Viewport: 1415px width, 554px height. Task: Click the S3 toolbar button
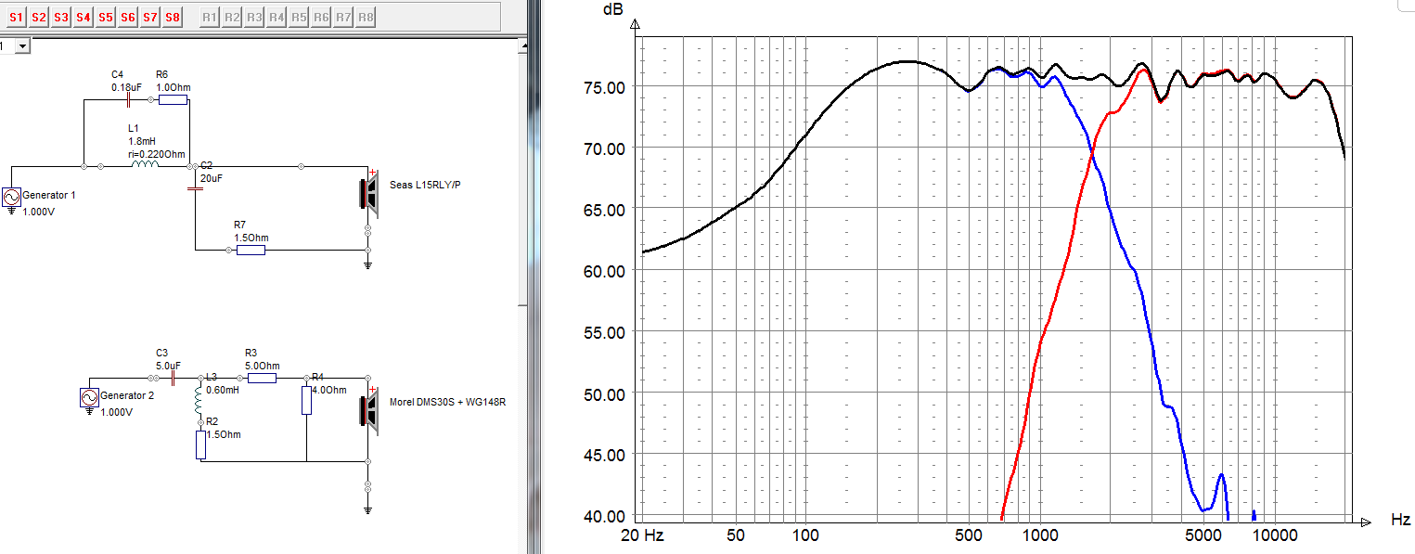click(61, 17)
